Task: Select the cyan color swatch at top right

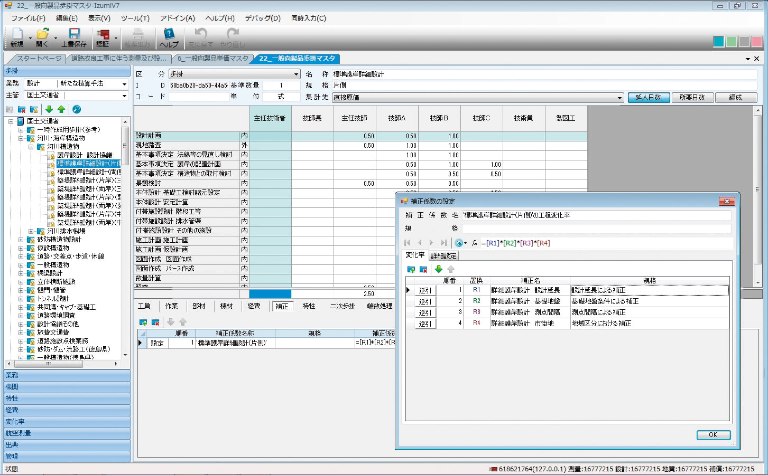Action: [718, 42]
